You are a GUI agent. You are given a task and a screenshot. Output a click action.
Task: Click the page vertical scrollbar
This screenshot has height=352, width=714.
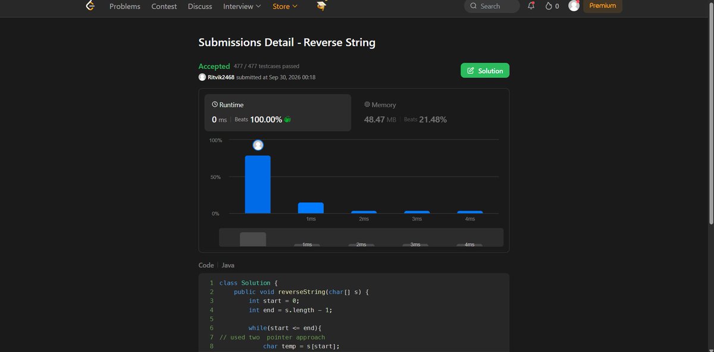[x=710, y=113]
